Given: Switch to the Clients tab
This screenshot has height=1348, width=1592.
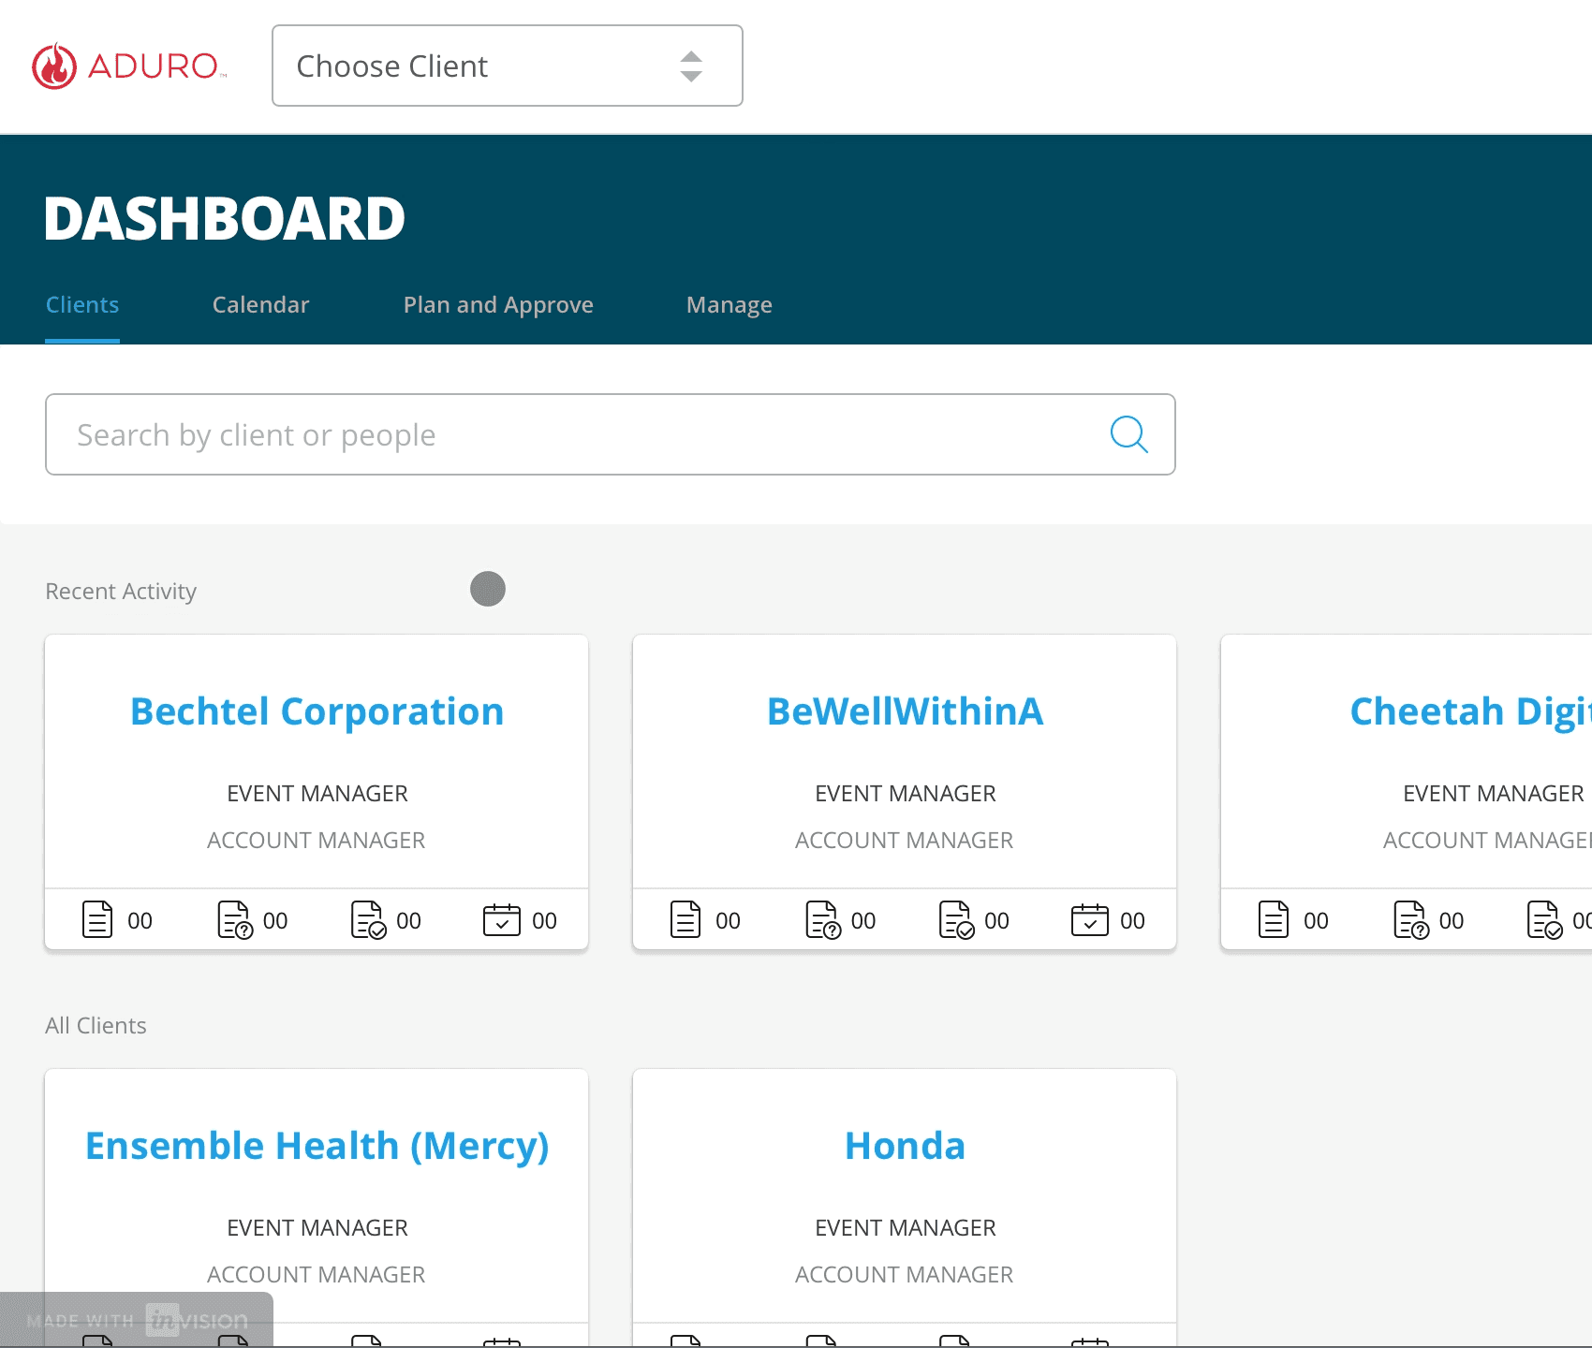Looking at the screenshot, I should (82, 305).
